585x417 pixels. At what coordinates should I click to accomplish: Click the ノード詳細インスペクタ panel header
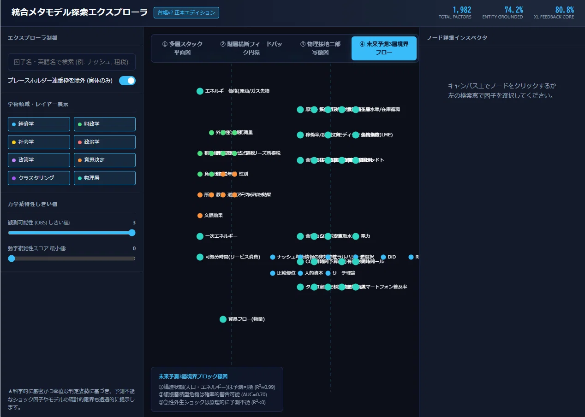457,38
